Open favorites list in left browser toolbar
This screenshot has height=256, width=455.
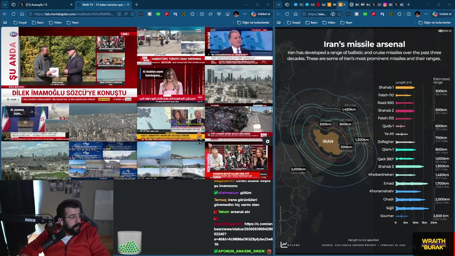[x=210, y=14]
